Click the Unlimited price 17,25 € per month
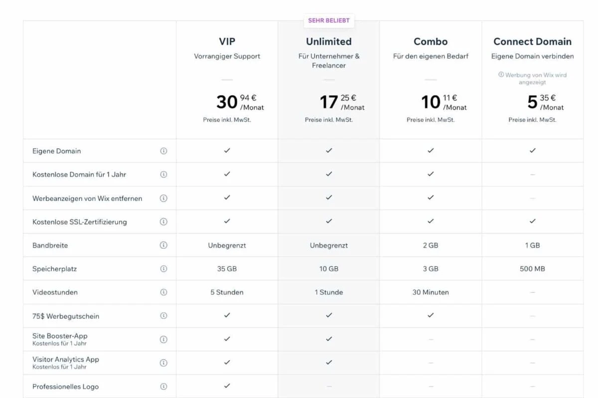This screenshot has height=398, width=598. 342,102
